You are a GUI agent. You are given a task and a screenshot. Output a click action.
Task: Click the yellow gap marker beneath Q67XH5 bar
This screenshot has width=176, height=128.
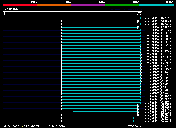point(87,61)
